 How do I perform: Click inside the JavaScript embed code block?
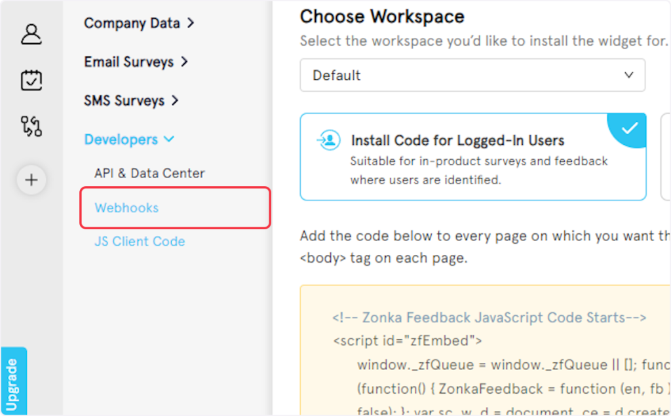[485, 354]
